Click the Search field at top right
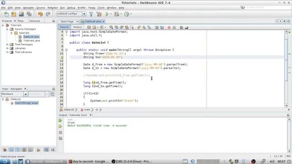The image size is (292, 164). click(x=268, y=7)
